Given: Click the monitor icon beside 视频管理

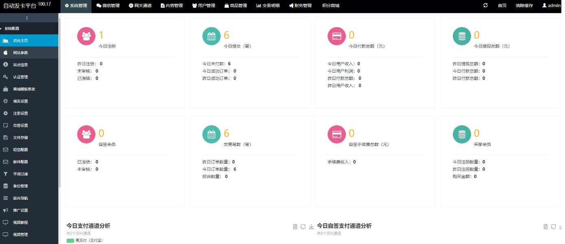Looking at the screenshot, I should coord(6,235).
